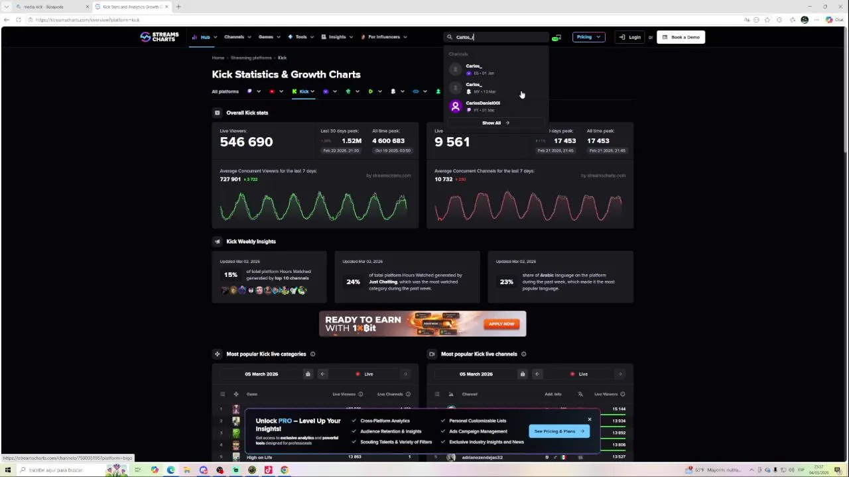Open adrianozendejas32 channel row
This screenshot has height=477, width=849.
(530, 457)
